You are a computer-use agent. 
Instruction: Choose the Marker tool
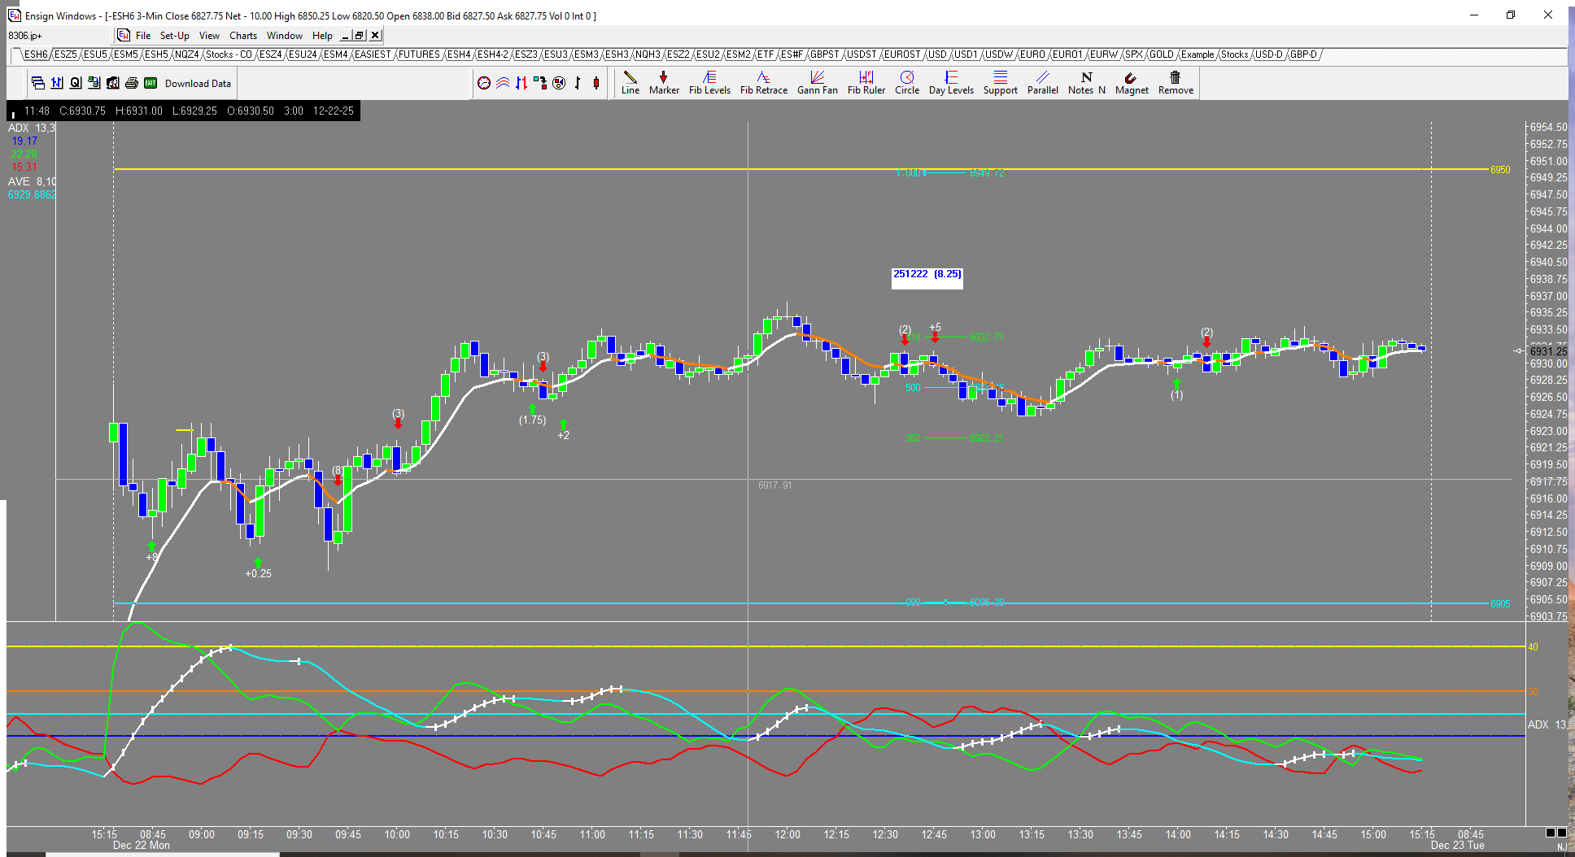coord(664,83)
